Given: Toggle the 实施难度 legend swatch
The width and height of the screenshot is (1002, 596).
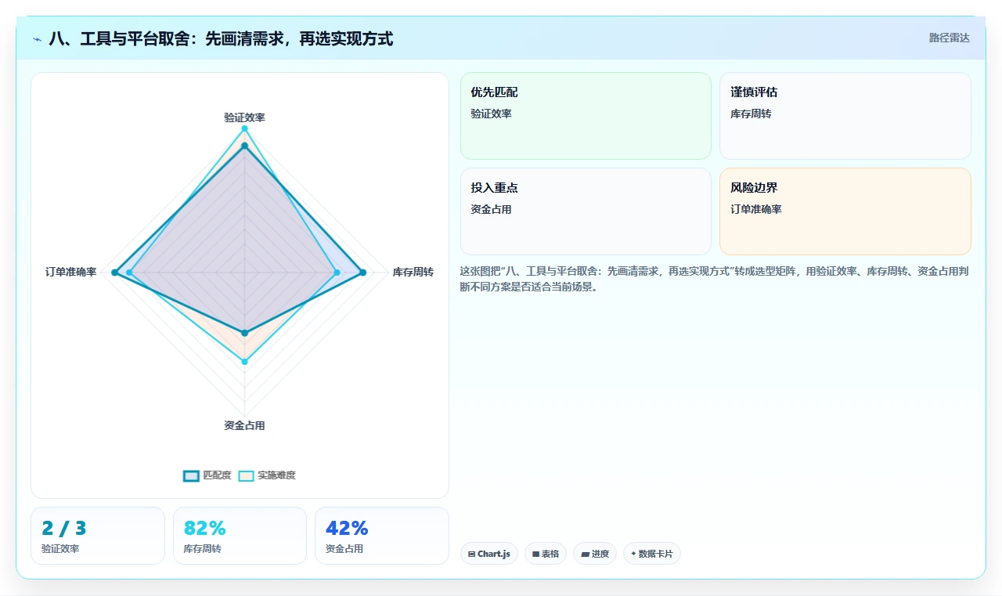Looking at the screenshot, I should pos(247,475).
